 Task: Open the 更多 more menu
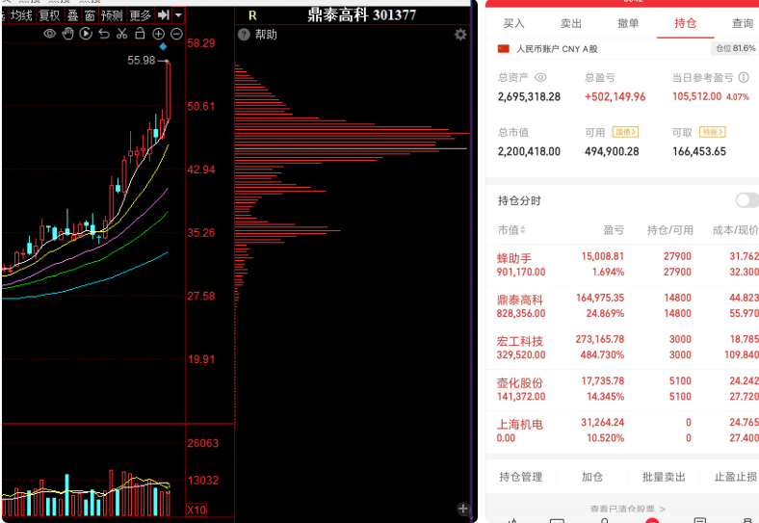pyautogui.click(x=140, y=15)
